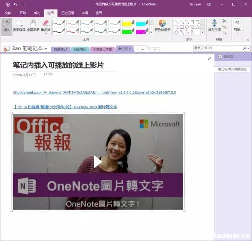Select the triangle shape
Viewport: 252px width, 241px height.
point(198,27)
